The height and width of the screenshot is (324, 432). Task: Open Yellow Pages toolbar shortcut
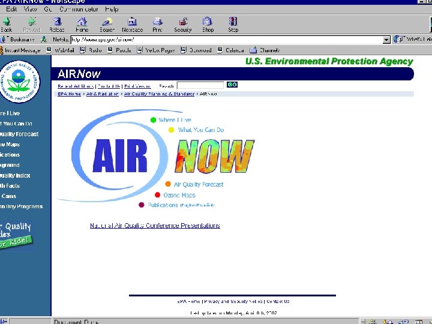[x=156, y=50]
